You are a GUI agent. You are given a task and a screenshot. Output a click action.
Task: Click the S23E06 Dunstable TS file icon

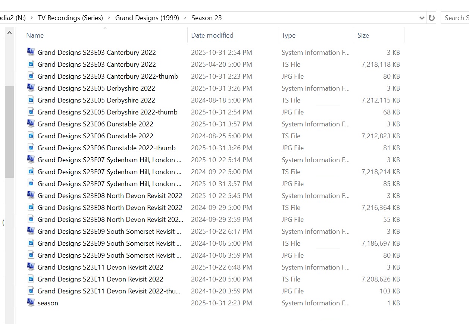coord(31,136)
